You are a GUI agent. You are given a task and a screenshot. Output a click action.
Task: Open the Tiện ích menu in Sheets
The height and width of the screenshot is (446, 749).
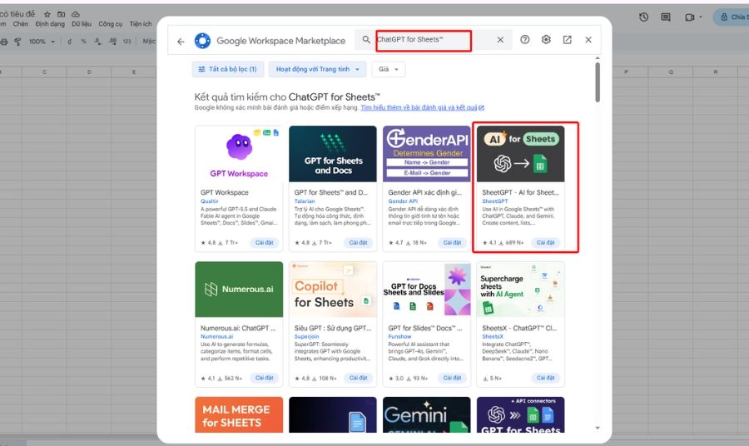click(141, 24)
